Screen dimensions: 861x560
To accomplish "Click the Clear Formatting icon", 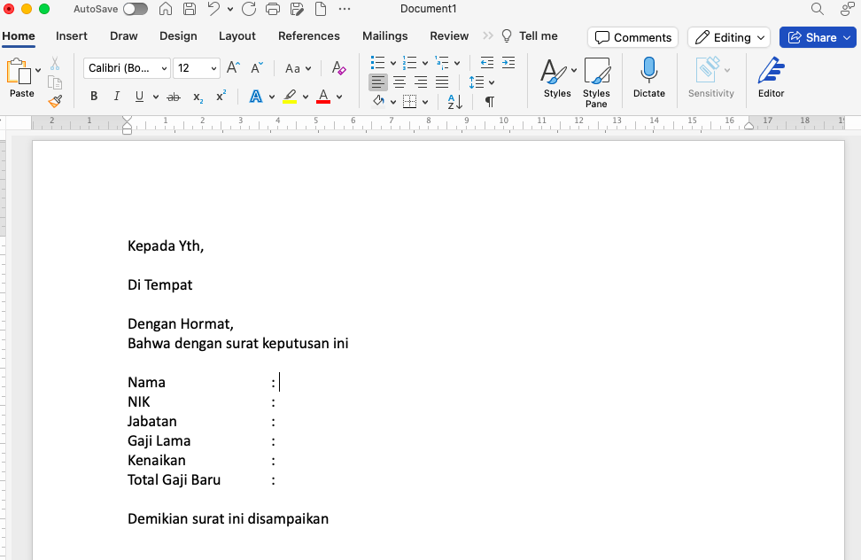I will coord(338,68).
